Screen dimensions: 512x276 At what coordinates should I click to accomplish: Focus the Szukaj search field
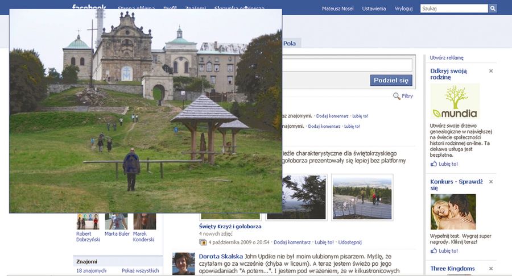[x=454, y=9]
